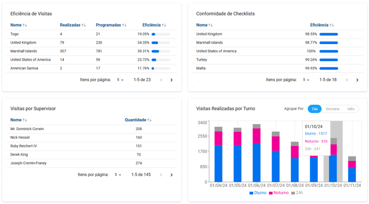
Task: Group chart by Semana
Action: [x=332, y=109]
